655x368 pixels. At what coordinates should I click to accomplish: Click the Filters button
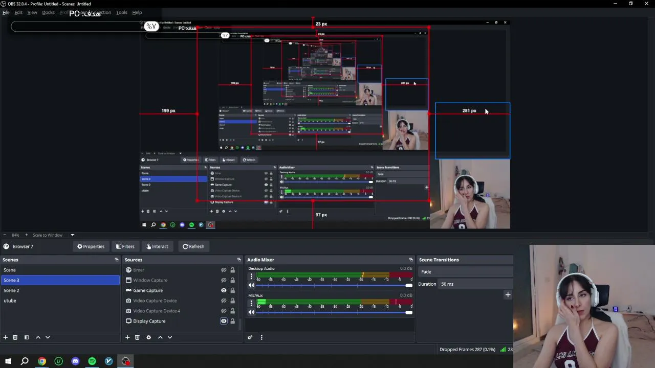125,246
